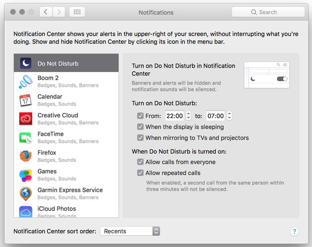
Task: Select Calendar row label
Action: click(x=50, y=97)
